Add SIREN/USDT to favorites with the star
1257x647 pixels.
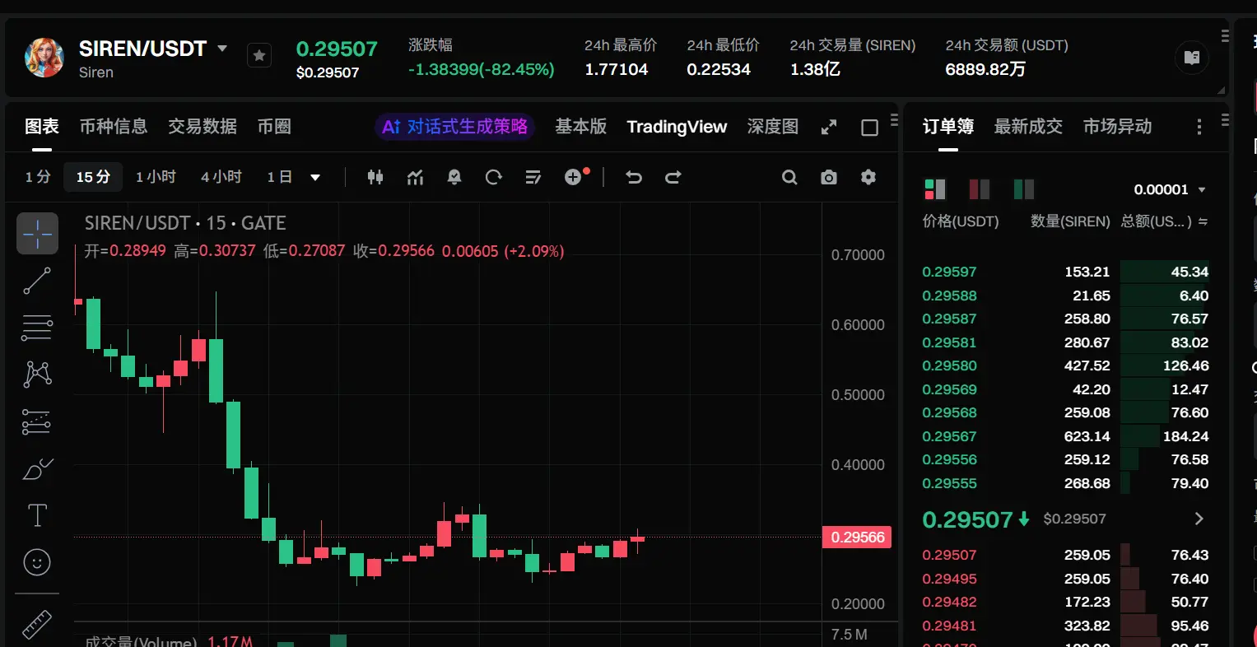coord(259,55)
